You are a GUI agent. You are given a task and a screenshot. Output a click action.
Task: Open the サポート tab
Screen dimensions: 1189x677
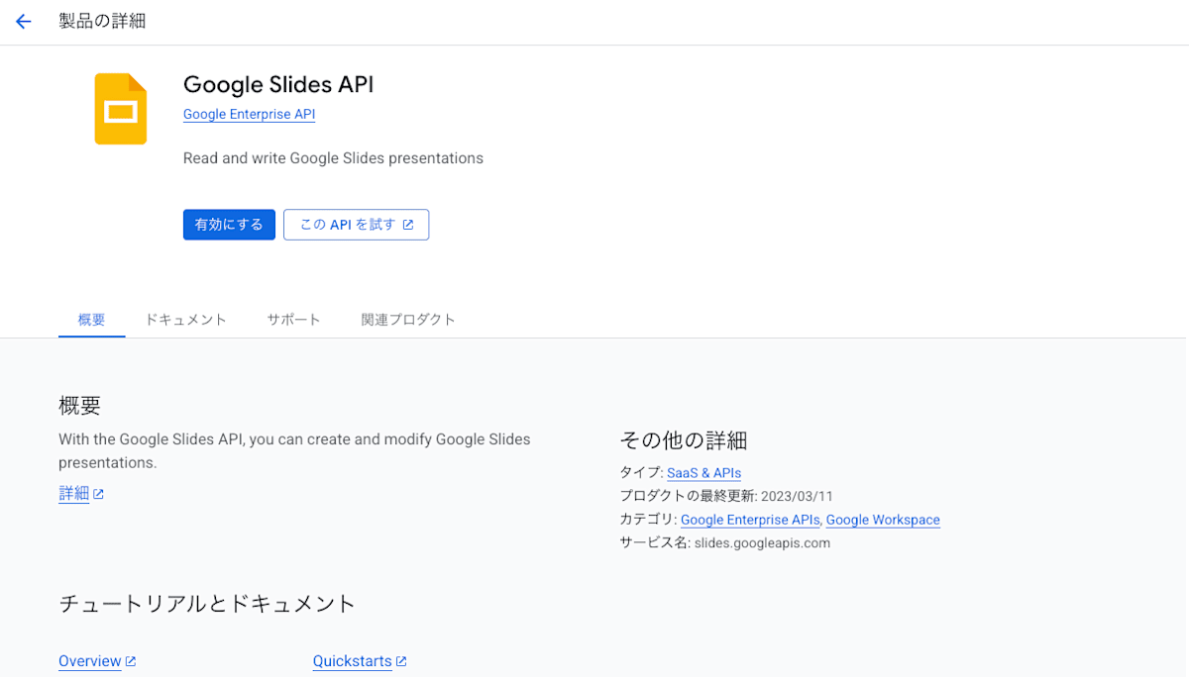(293, 320)
